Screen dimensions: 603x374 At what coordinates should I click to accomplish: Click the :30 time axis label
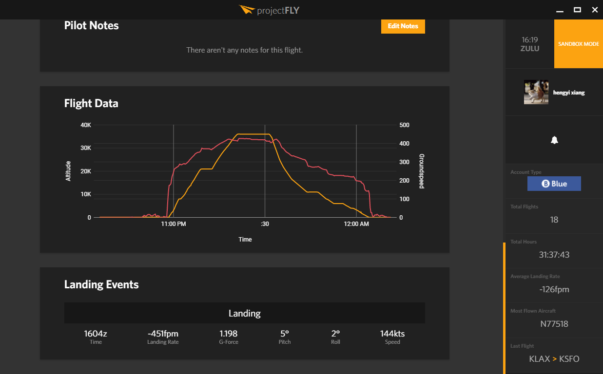tap(265, 224)
